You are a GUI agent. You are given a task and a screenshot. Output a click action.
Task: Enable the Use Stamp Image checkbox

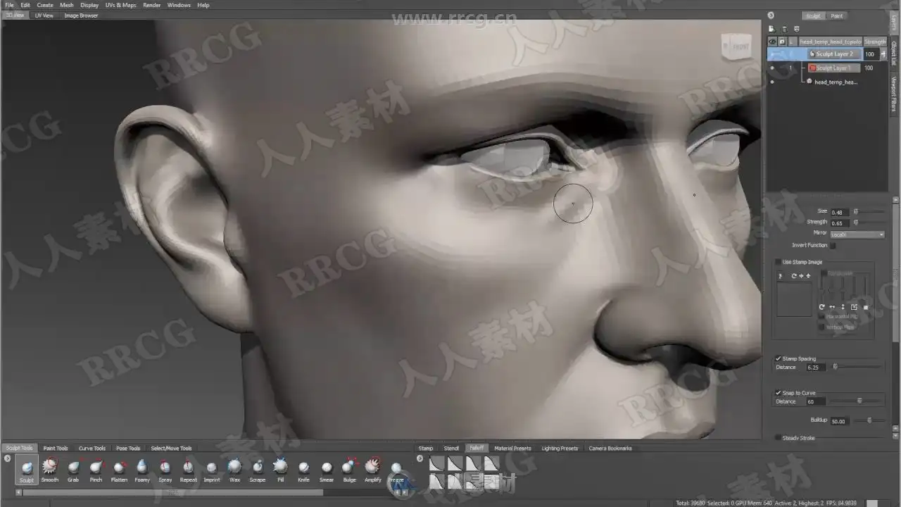coord(778,262)
